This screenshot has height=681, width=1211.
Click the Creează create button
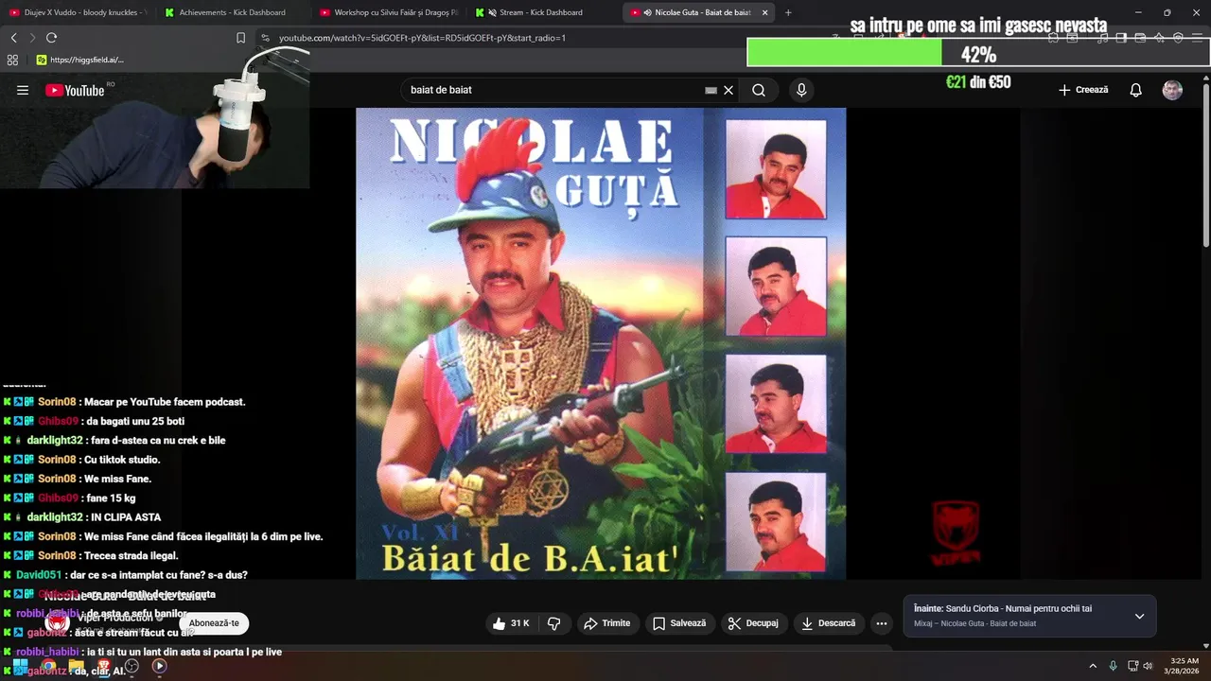1083,90
